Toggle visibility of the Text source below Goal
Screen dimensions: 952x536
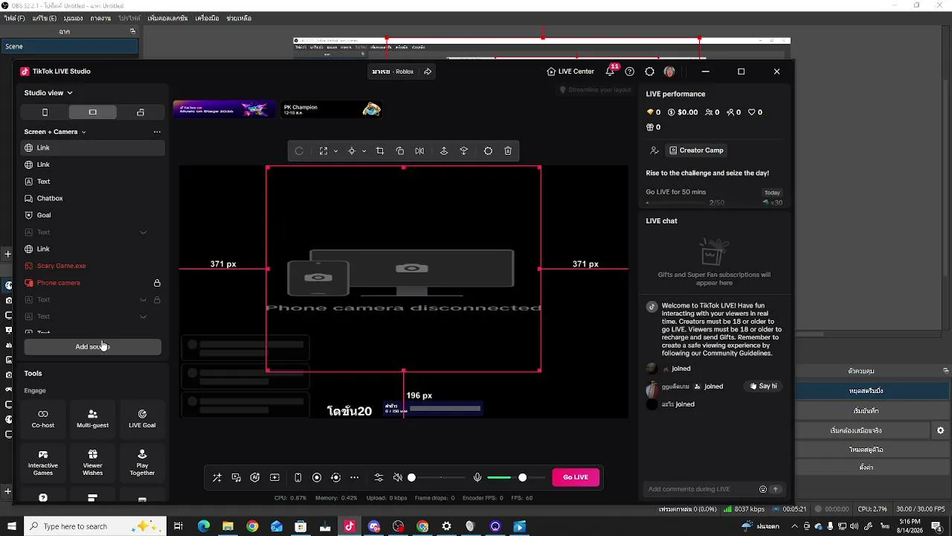pos(143,232)
